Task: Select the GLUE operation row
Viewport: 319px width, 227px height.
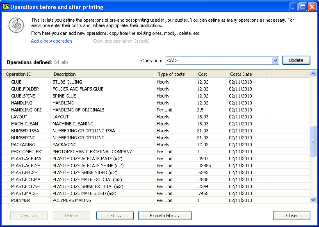Action: click(x=156, y=82)
